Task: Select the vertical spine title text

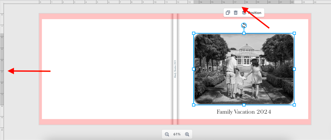Action: (x=175, y=69)
